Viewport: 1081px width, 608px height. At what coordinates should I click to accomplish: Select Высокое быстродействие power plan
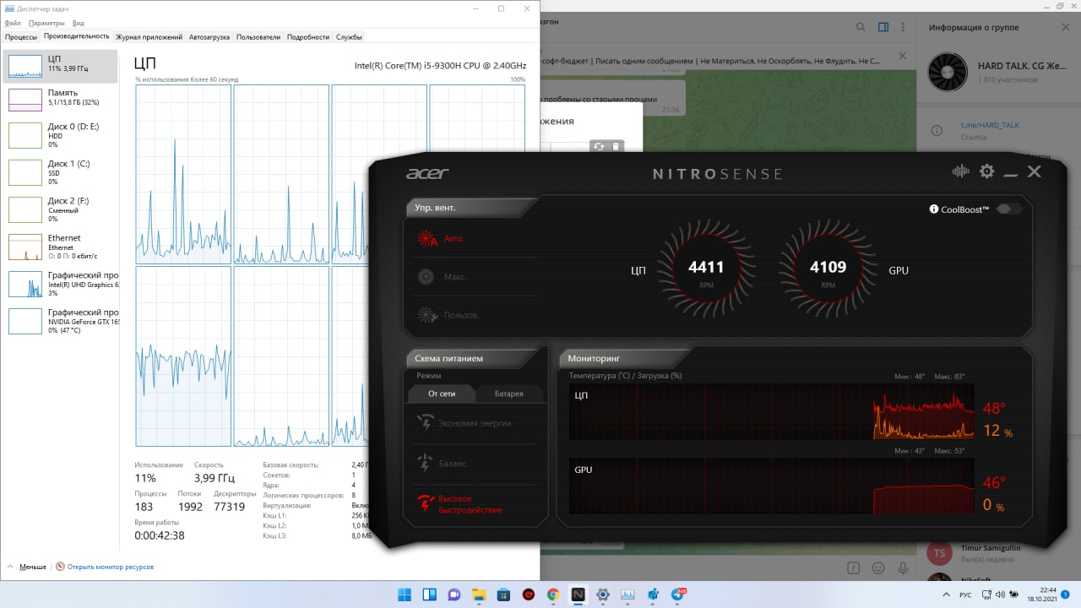click(470, 504)
